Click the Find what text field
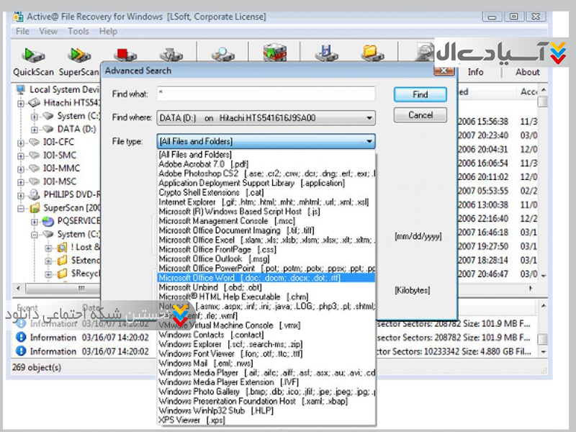This screenshot has height=432, width=576. (x=265, y=94)
